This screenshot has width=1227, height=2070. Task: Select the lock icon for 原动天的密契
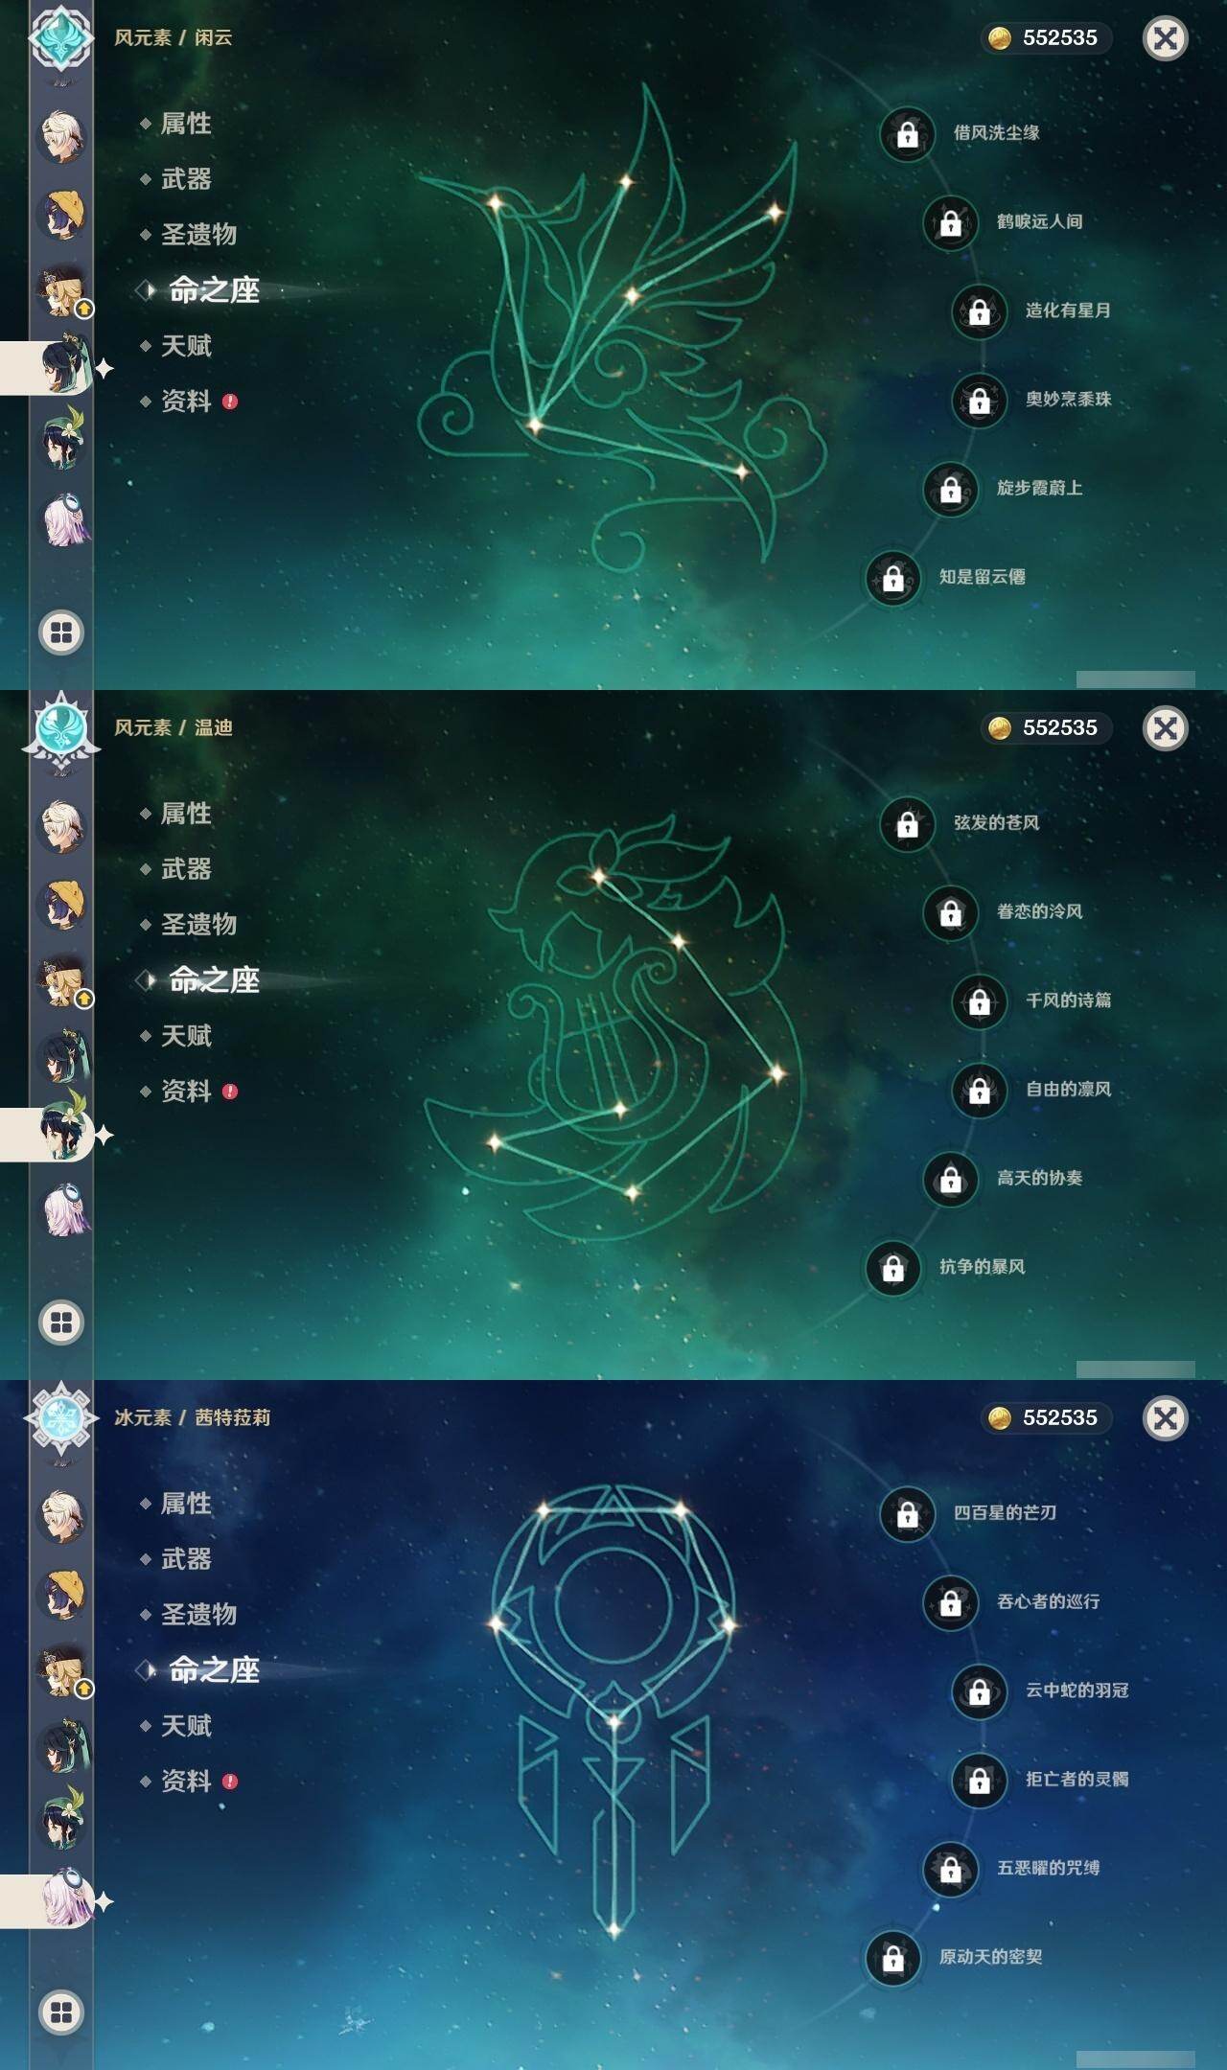click(x=892, y=1958)
